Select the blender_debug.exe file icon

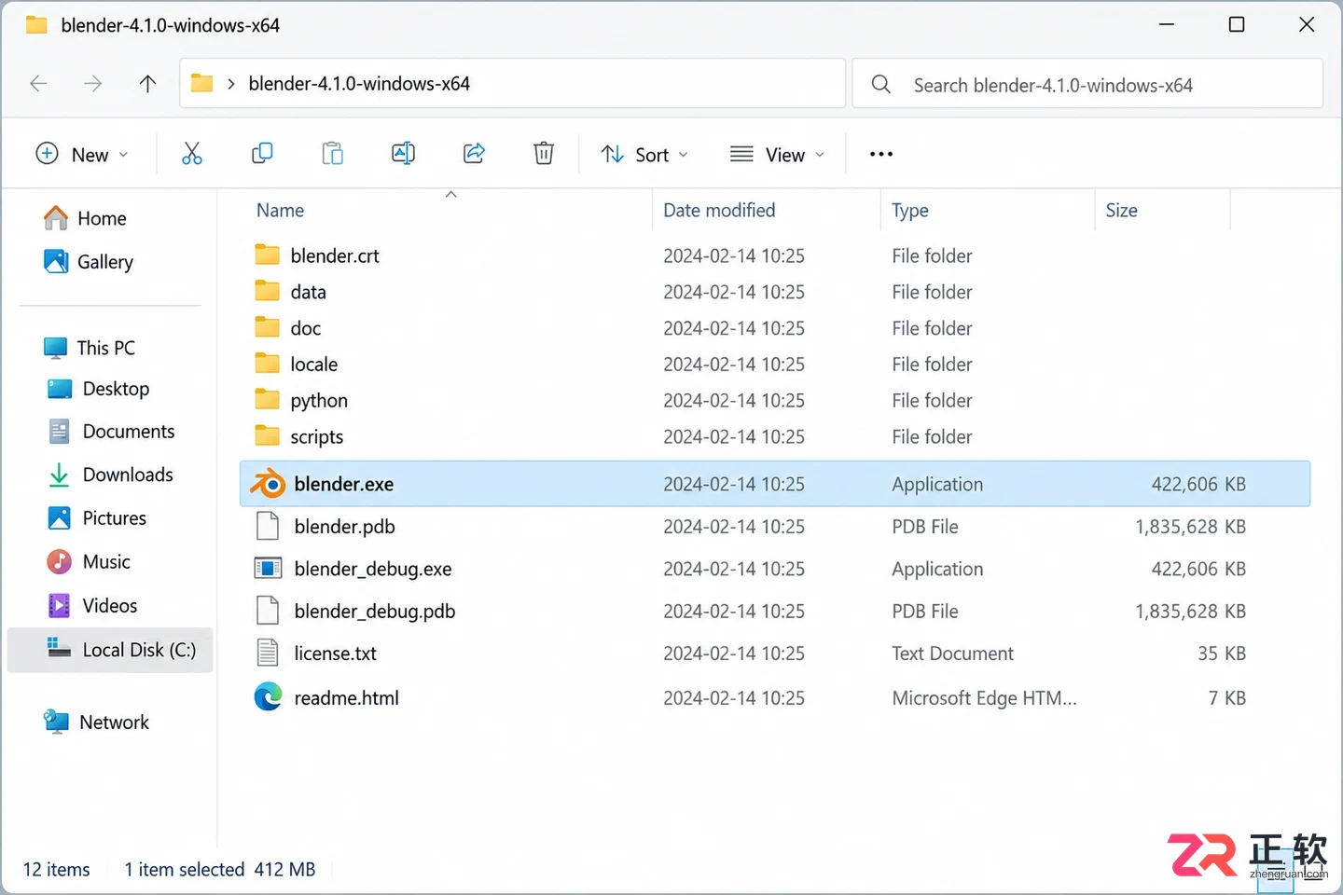click(x=268, y=569)
